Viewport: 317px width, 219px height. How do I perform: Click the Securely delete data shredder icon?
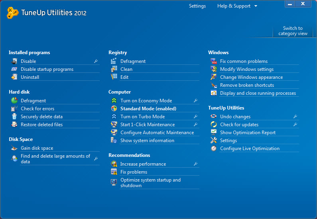click(14, 116)
